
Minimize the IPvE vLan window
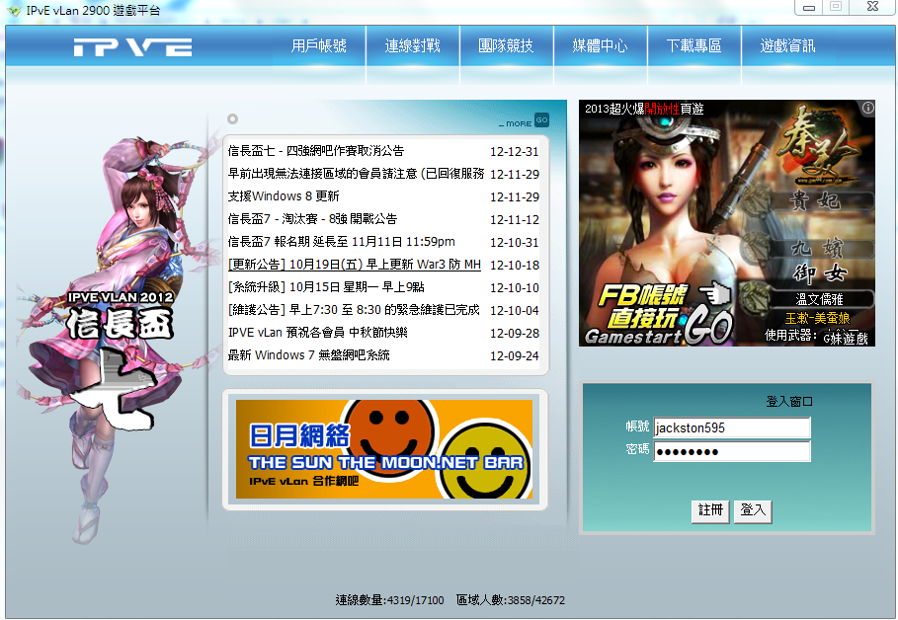pos(809,8)
